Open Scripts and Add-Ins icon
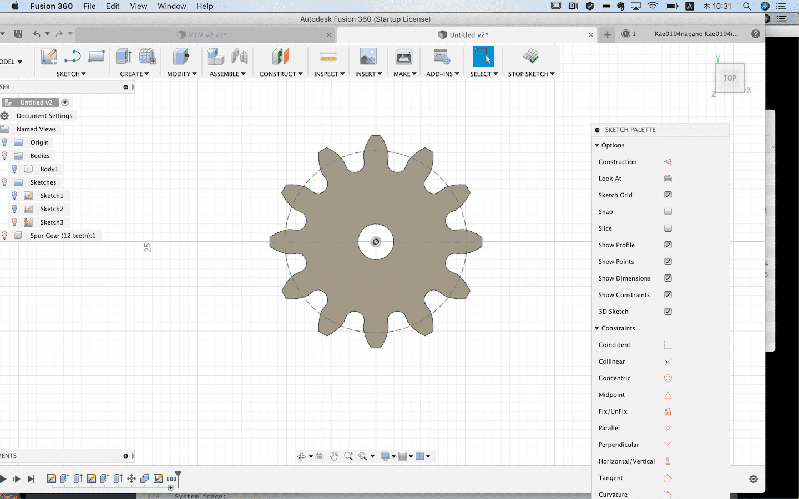 tap(442, 57)
